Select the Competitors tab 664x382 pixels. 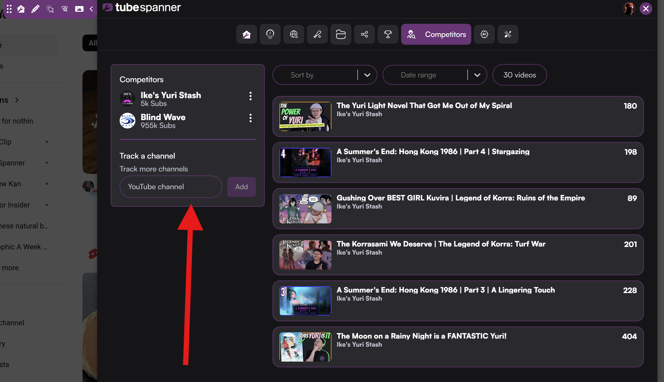click(436, 34)
